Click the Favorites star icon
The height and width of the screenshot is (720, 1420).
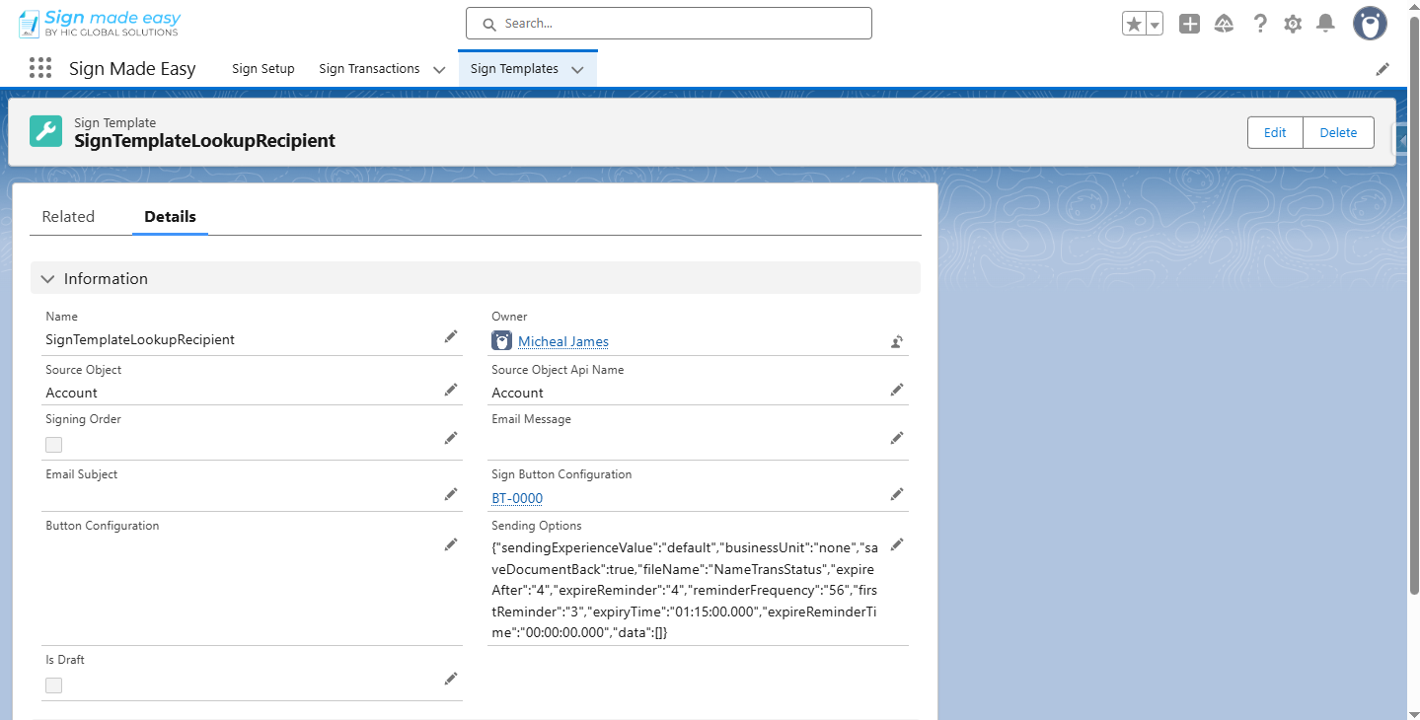(1134, 25)
